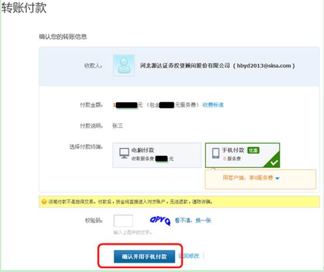Click the orange warning icon in yellow bar

click(44, 202)
